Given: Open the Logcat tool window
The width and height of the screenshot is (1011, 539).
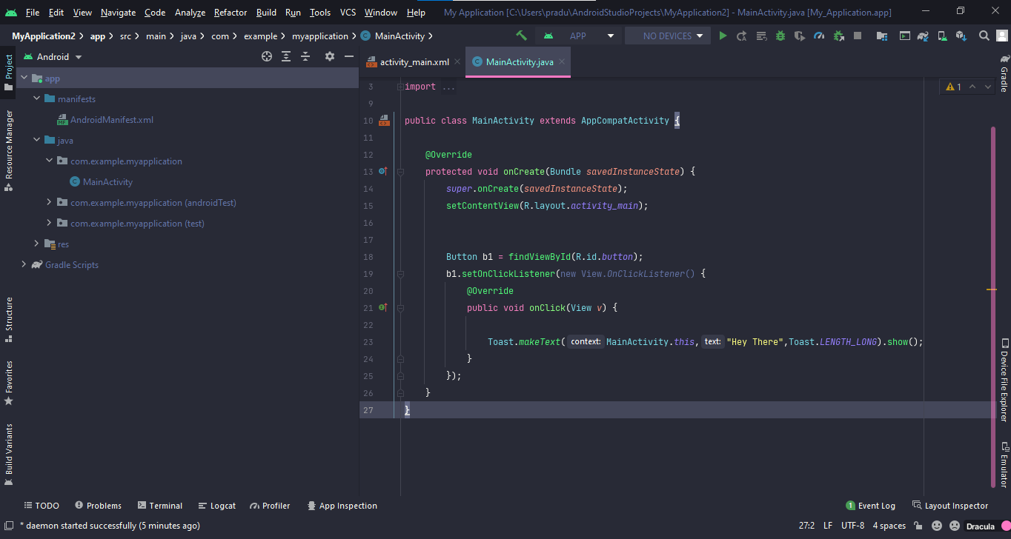Looking at the screenshot, I should click(x=217, y=506).
